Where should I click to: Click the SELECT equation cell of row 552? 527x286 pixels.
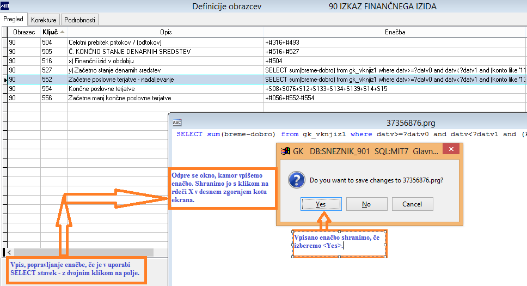(395, 80)
